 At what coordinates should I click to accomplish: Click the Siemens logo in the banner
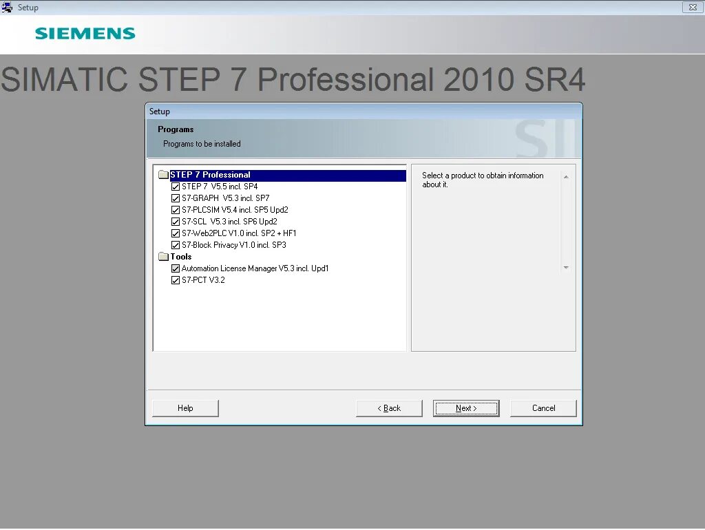point(85,33)
